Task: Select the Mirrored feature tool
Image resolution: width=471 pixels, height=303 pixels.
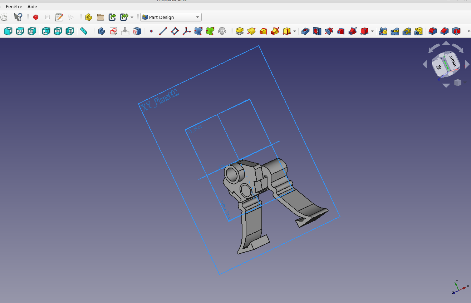Action: click(383, 31)
